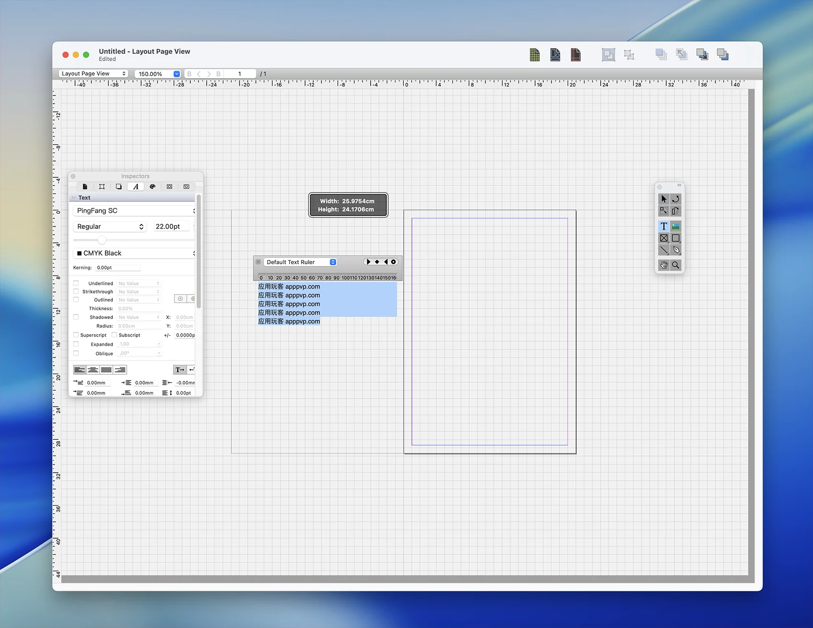Tick the Strikethrough checkbox
The height and width of the screenshot is (628, 813).
tap(76, 292)
